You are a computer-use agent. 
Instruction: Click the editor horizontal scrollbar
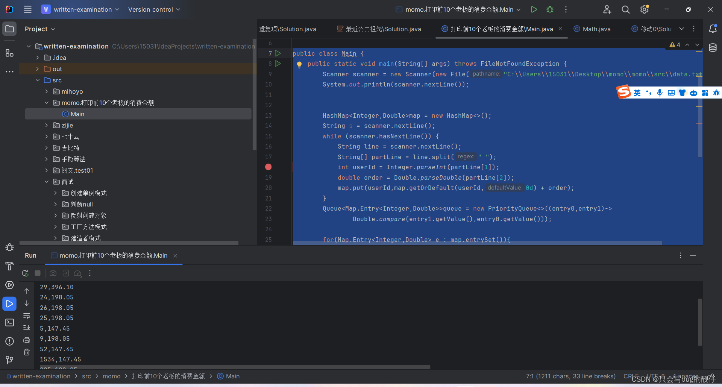[x=478, y=243]
